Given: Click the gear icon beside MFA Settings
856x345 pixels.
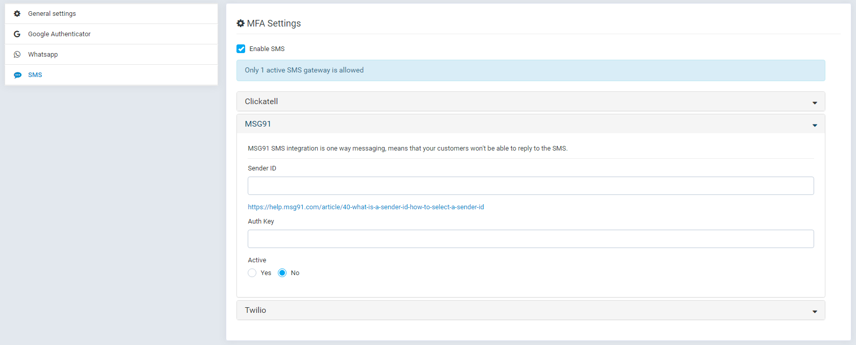Looking at the screenshot, I should (241, 23).
